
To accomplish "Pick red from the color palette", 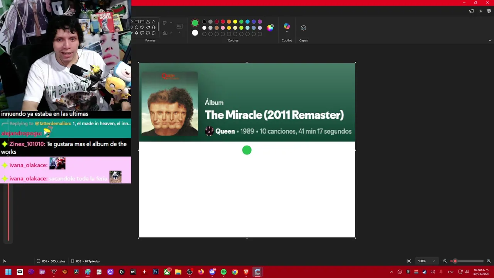I will pyautogui.click(x=223, y=22).
